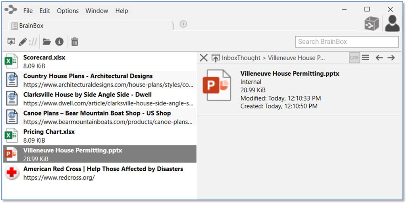This screenshot has width=407, height=204.
Task: Select the BrainBox tab
Action: (x=31, y=26)
